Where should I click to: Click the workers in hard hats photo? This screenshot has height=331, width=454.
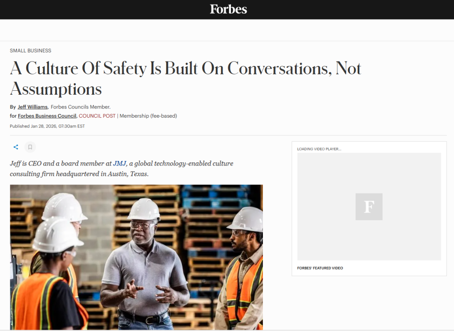point(136,257)
